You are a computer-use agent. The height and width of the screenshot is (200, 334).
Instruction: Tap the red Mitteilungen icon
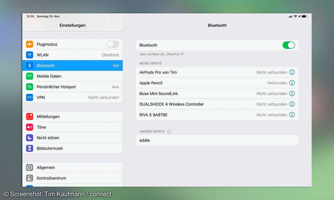(x=30, y=117)
